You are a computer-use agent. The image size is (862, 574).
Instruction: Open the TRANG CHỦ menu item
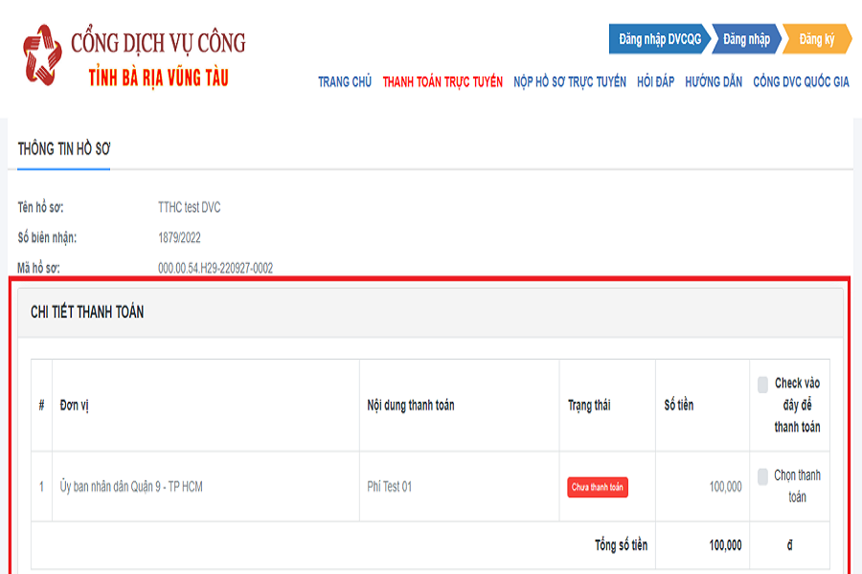345,82
